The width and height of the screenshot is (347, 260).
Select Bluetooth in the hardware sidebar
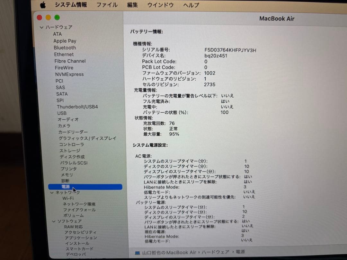click(66, 48)
